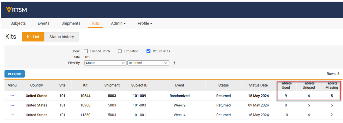This screenshot has width=343, height=123.
Task: Open the Returned filter value dropdown
Action: [x=148, y=63]
